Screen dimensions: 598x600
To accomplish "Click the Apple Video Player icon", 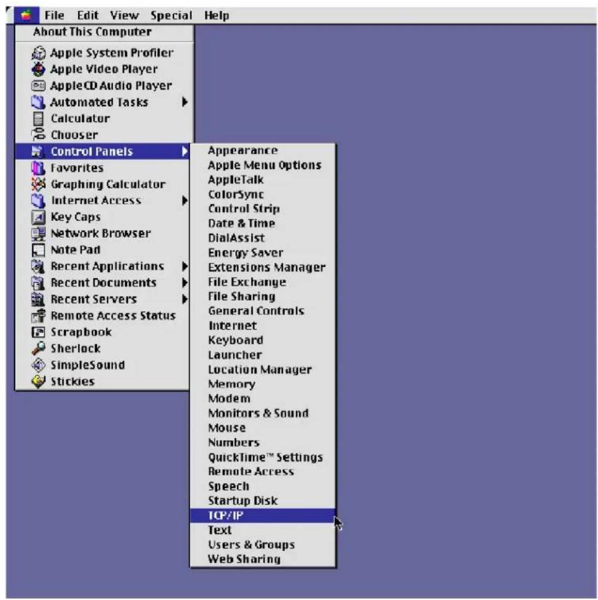I will 38,69.
